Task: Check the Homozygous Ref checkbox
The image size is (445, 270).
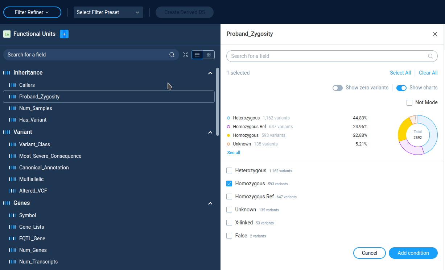Action: point(229,197)
